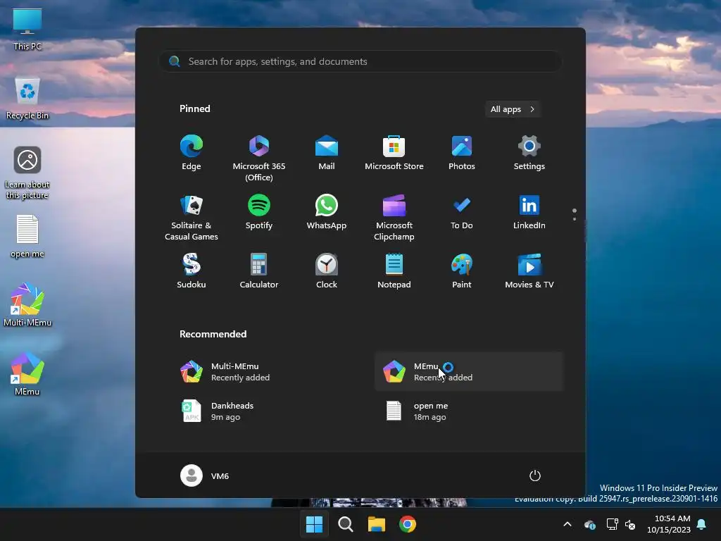Expand the All apps list
Screen dimensions: 721x541
513,109
